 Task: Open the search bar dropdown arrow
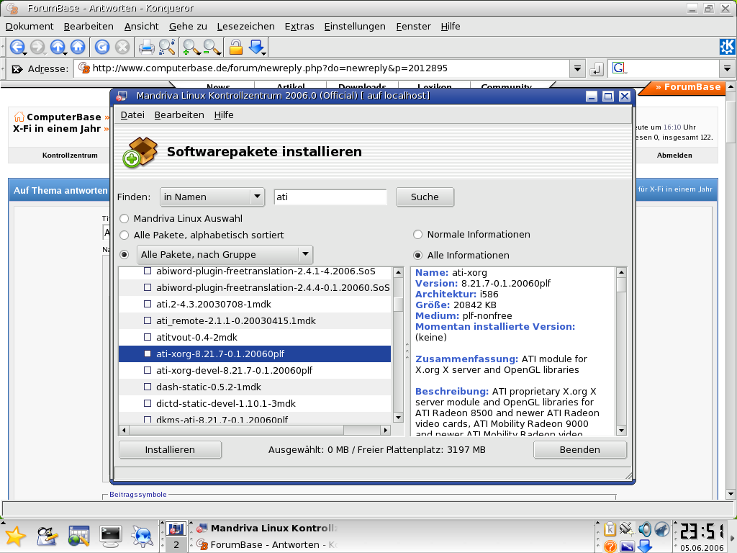(727, 68)
